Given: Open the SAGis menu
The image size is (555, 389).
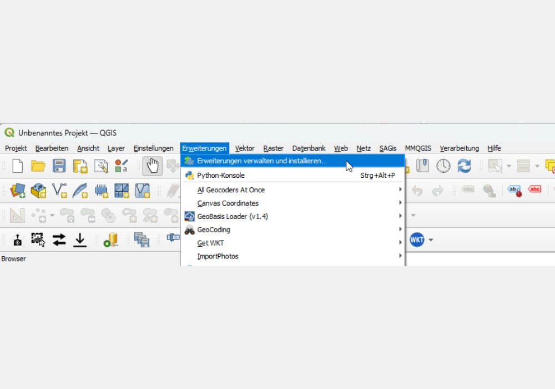Looking at the screenshot, I should (x=387, y=148).
